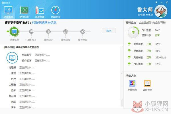Open the 温度管理 tab
Screen dimensions: 171x114
[x=40, y=12]
